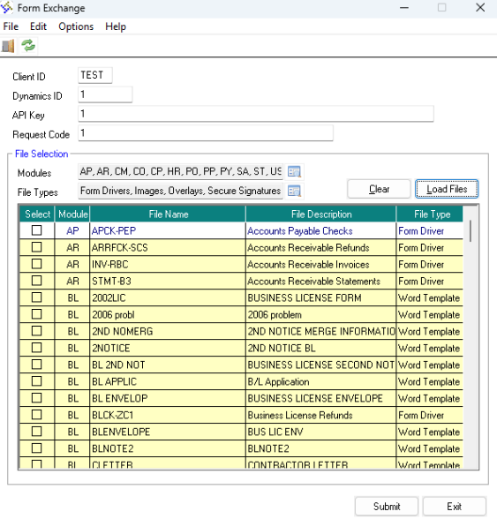Click Business License Refunds description cell
497x519 pixels.
coord(321,415)
